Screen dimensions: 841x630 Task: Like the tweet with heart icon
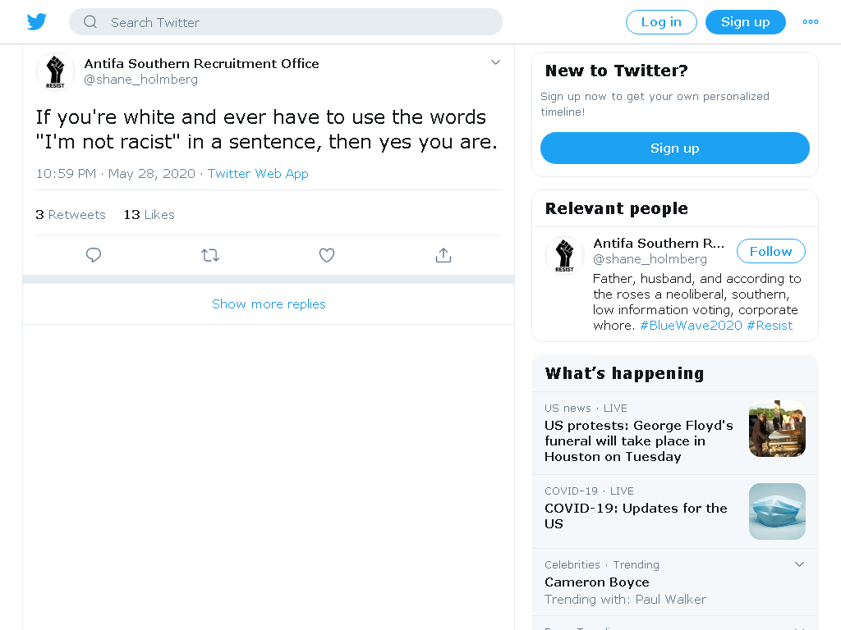327,255
